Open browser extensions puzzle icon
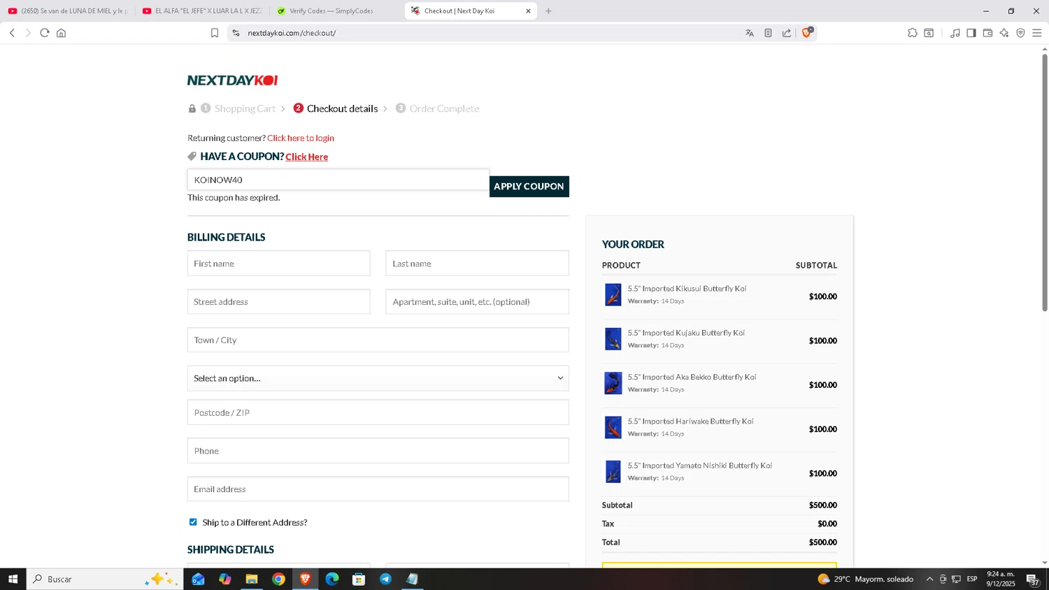Viewport: 1049px width, 590px height. [x=913, y=33]
